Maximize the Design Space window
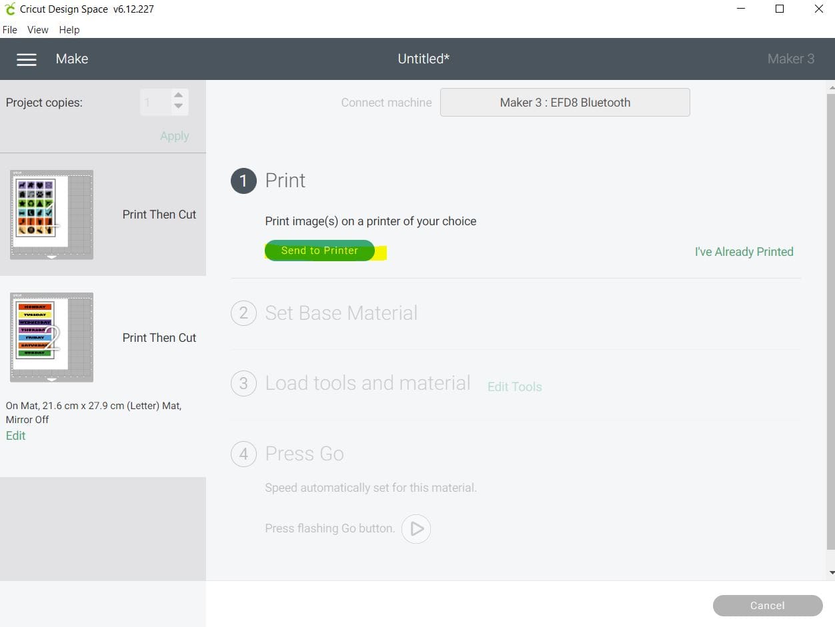 pos(780,9)
